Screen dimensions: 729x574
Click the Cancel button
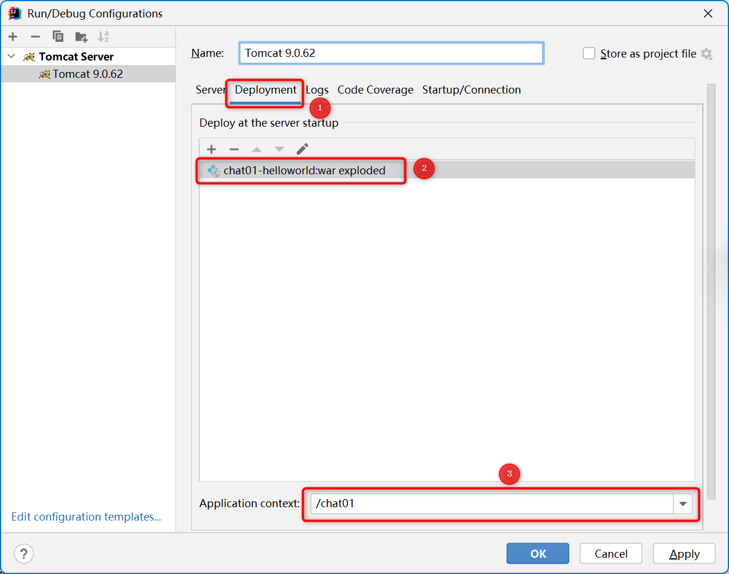611,554
